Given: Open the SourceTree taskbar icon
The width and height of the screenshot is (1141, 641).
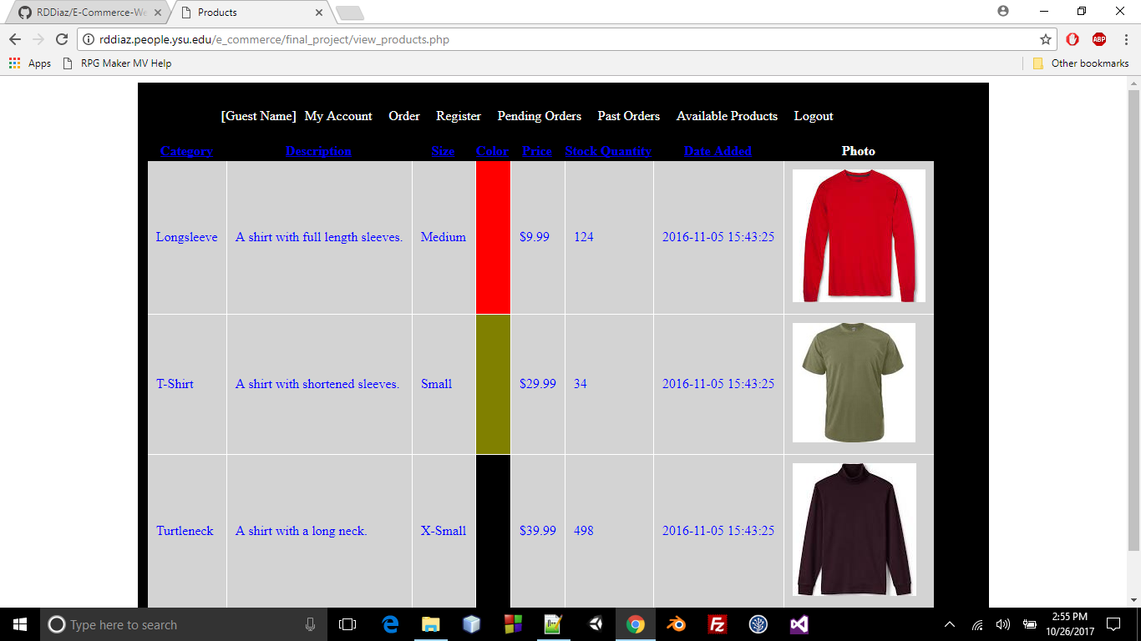Looking at the screenshot, I should [758, 624].
